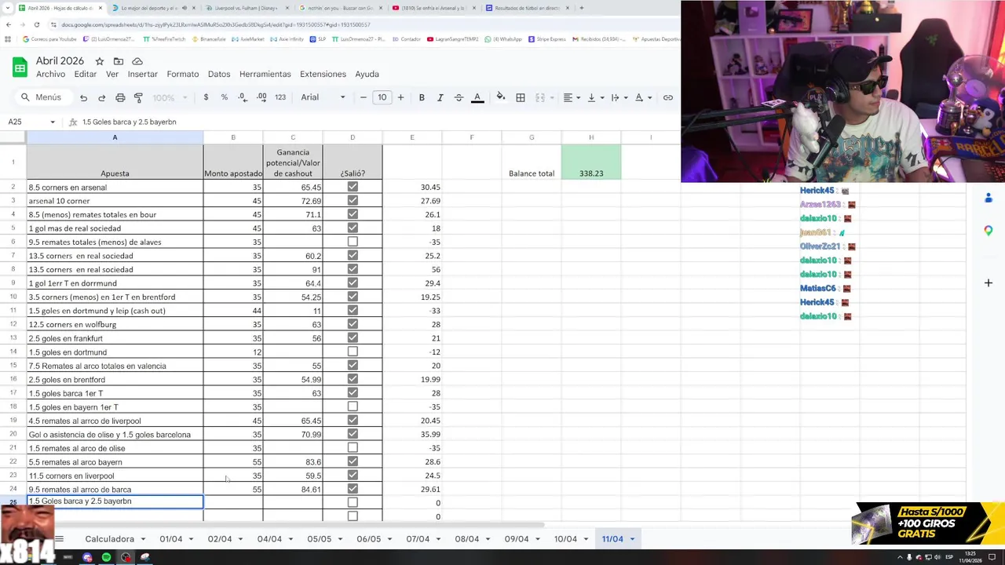Increase decimal places icon
Viewport: 1005px width, 565px height.
[x=261, y=97]
